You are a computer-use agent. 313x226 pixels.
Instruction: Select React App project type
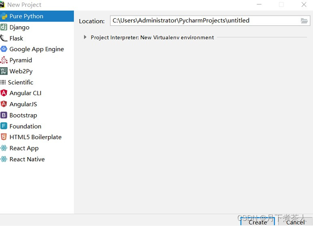coord(37,148)
